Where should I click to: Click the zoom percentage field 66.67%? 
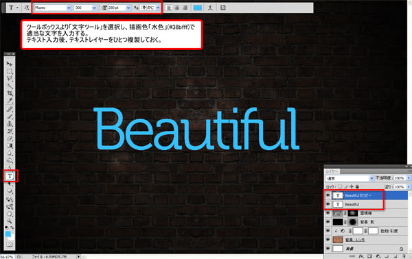(7, 257)
